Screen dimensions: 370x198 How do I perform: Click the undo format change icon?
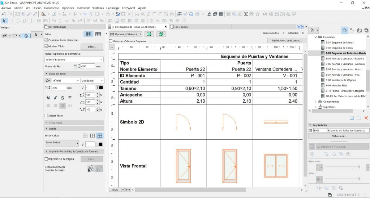(x=91, y=168)
